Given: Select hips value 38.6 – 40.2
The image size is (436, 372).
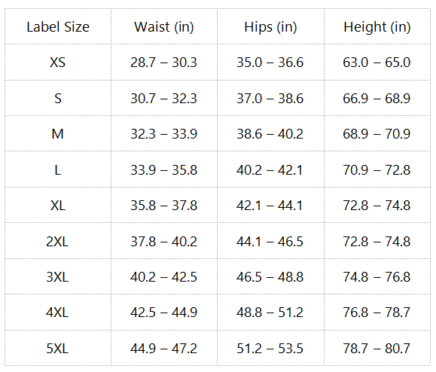Looking at the screenshot, I should (270, 134).
